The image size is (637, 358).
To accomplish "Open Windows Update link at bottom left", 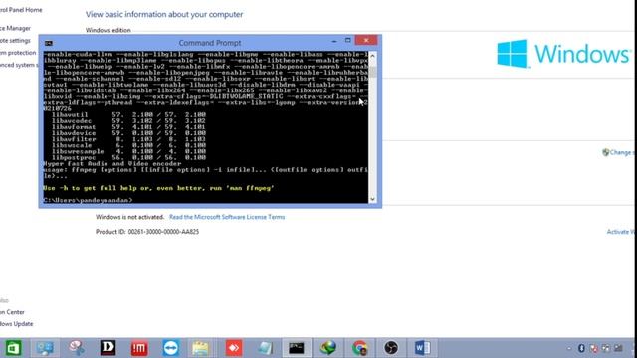I will pyautogui.click(x=16, y=324).
